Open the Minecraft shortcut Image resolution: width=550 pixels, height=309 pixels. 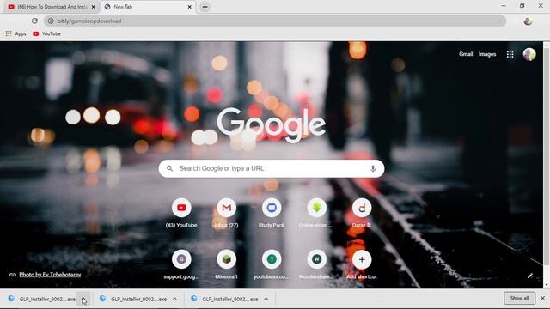[226, 265]
